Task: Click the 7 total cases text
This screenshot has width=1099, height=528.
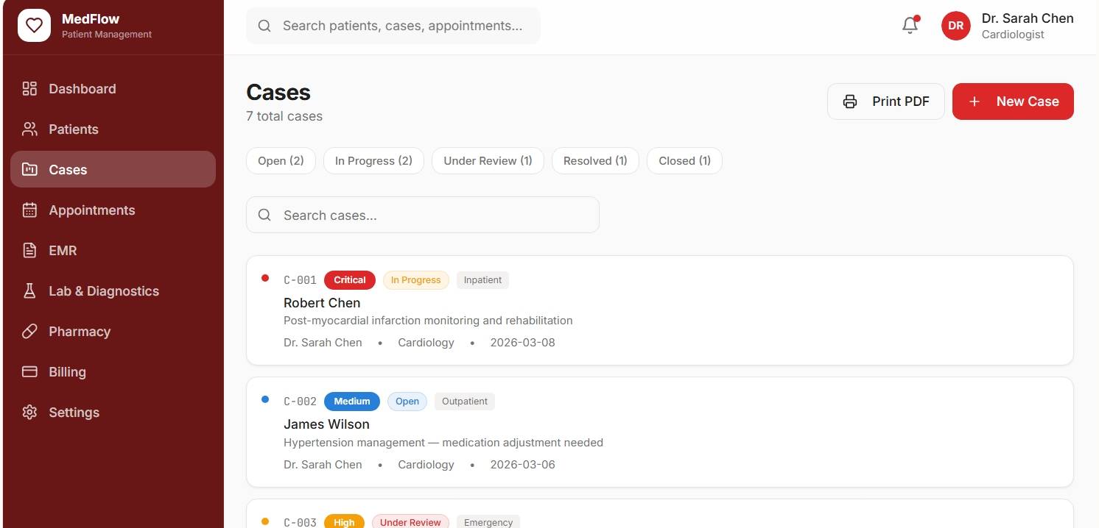Action: pyautogui.click(x=284, y=116)
